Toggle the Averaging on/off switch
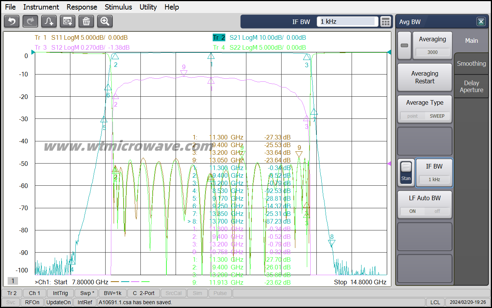Screen dimensions: 492x308 pyautogui.click(x=404, y=45)
